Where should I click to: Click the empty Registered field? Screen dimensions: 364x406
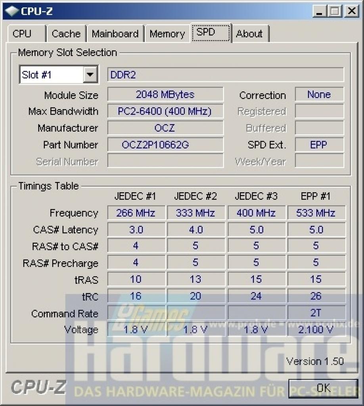[319, 111]
